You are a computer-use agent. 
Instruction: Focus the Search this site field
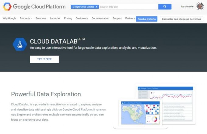[x=128, y=7]
